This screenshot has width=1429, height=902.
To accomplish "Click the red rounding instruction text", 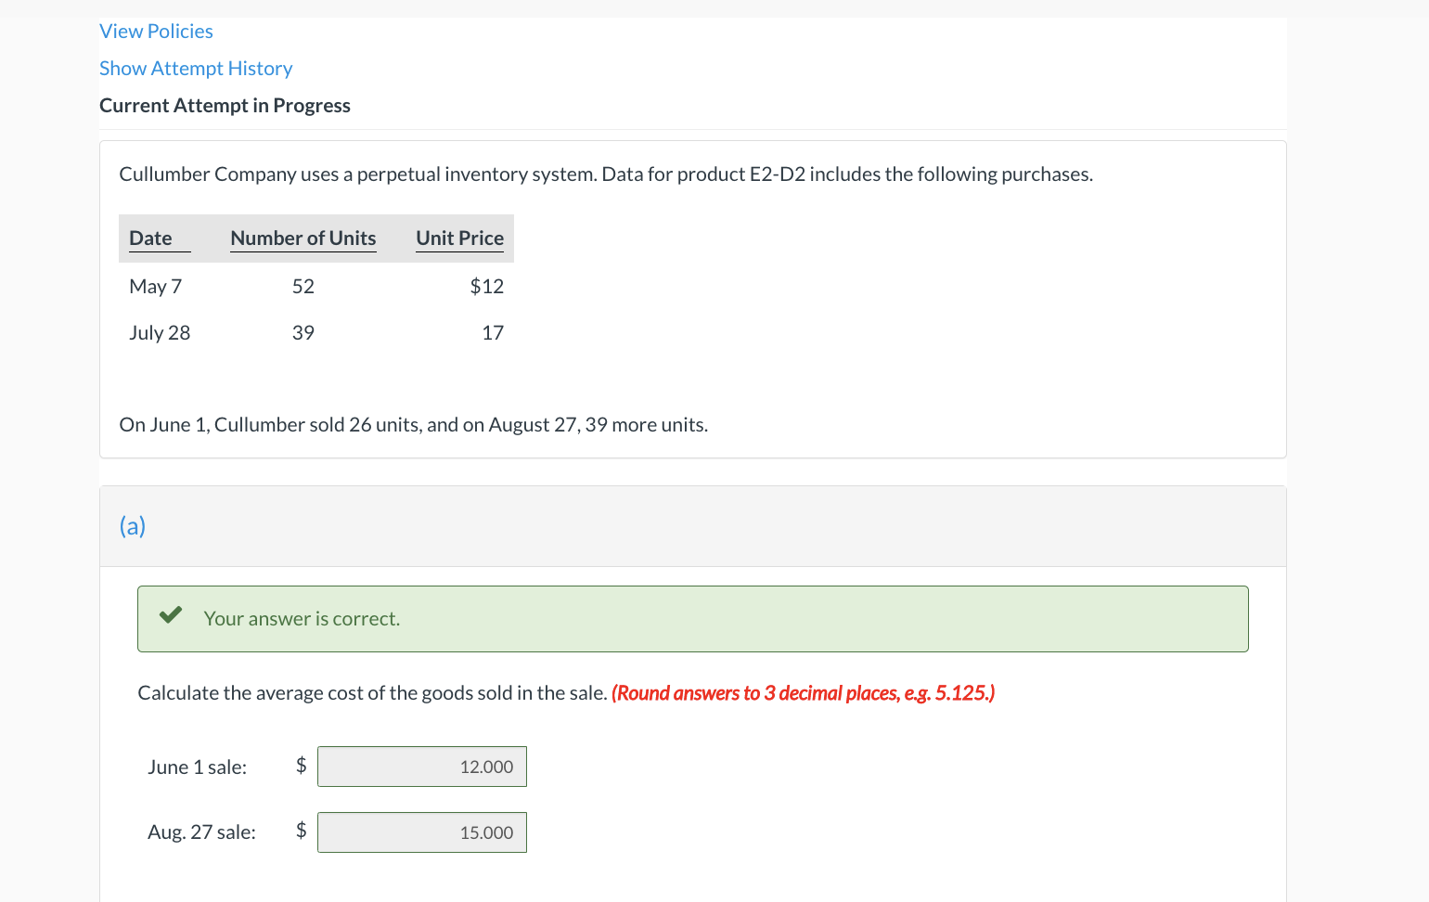I will [803, 693].
